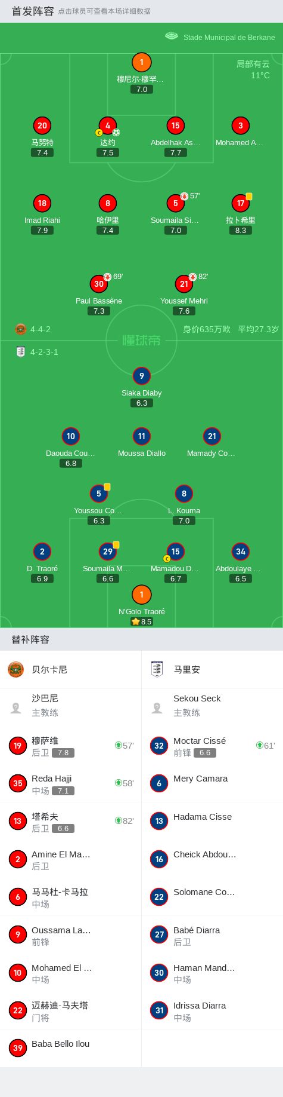
Task: Open Mamadou D. captain number 15 badge
Action: (x=176, y=551)
